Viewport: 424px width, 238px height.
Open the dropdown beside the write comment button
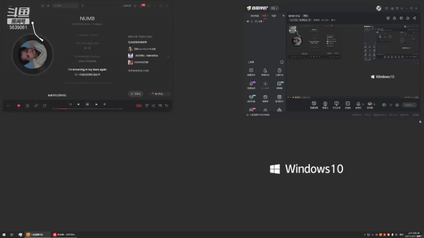tap(160, 94)
